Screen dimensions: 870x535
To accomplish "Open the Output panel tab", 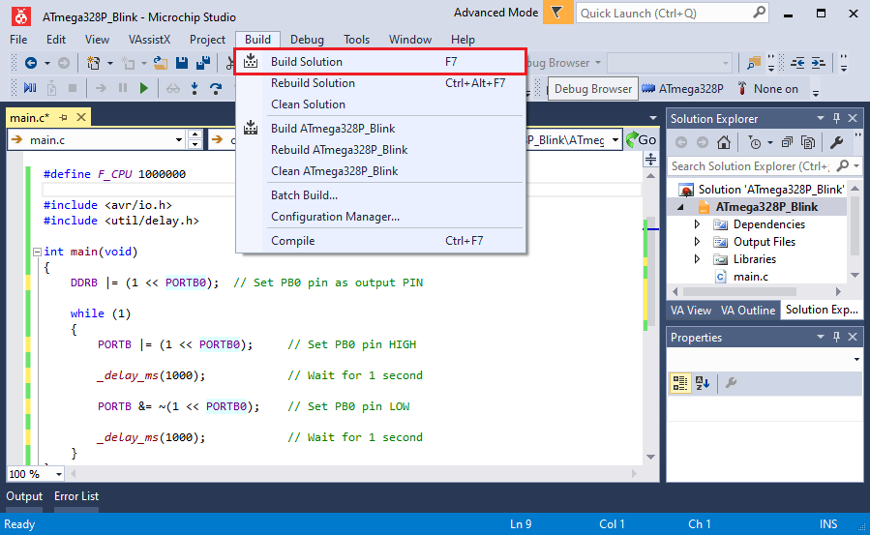I will pyautogui.click(x=24, y=496).
